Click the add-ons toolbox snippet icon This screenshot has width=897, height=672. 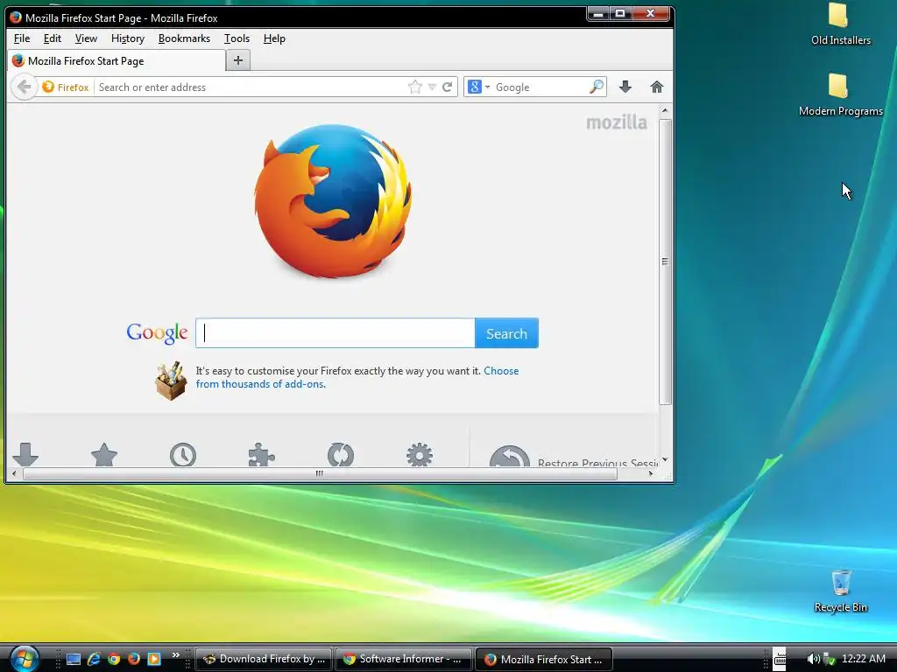click(171, 381)
